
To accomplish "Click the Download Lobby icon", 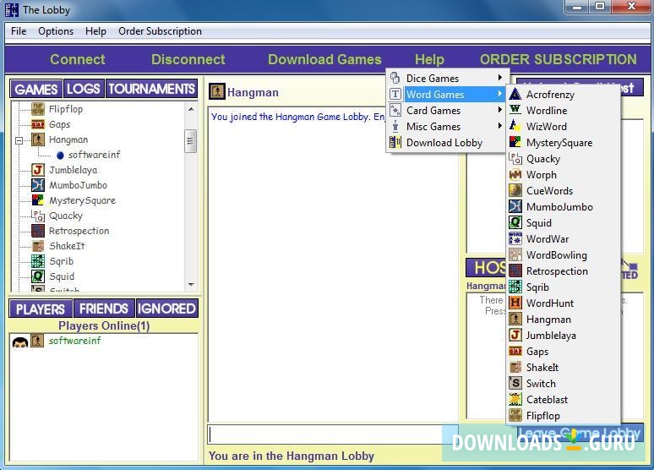I will 395,142.
